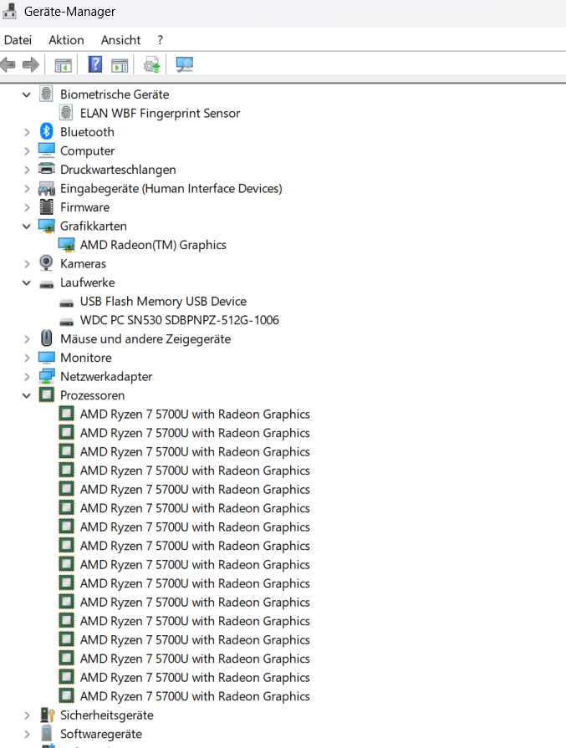The width and height of the screenshot is (566, 748).
Task: Expand the Monitore category
Action: click(x=27, y=359)
